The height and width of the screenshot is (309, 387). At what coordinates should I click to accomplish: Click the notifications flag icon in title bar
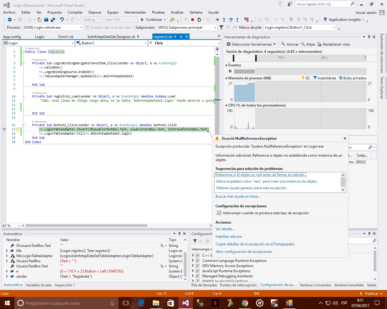click(x=280, y=4)
